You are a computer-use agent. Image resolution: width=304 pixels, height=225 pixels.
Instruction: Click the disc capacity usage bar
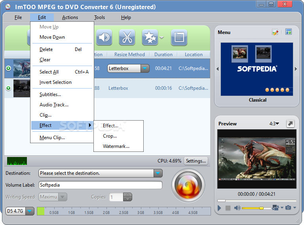[x=123, y=211]
